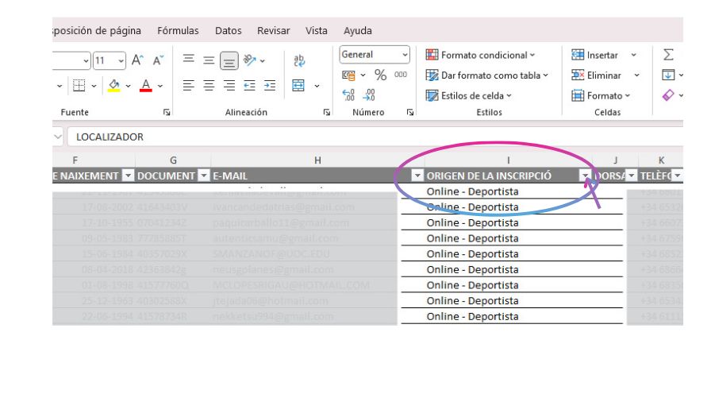Open the font size 11 dropdown
Screen dimensions: 707x417
click(121, 60)
